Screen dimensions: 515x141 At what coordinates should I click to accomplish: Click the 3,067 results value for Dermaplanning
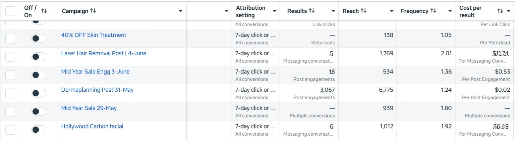tap(327, 90)
